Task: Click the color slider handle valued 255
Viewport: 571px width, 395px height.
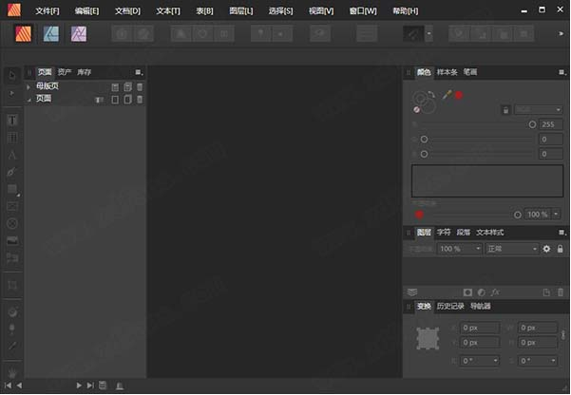Action: [531, 124]
